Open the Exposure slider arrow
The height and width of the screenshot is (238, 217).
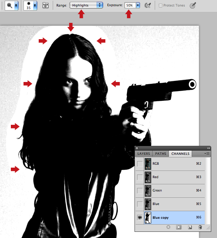tap(138, 5)
